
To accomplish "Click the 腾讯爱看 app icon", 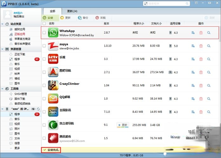I will 53,138.
